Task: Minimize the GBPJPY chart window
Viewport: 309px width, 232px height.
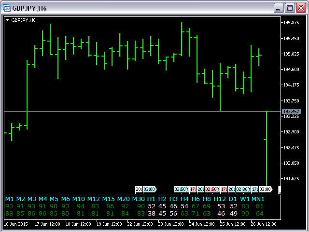Action: point(279,8)
